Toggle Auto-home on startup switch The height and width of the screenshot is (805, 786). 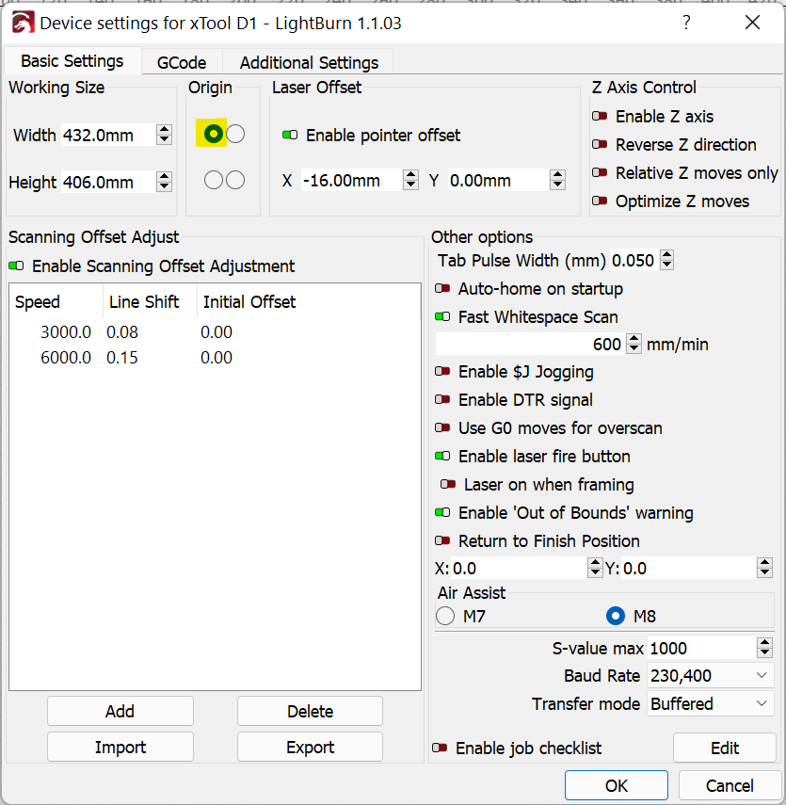(x=442, y=288)
